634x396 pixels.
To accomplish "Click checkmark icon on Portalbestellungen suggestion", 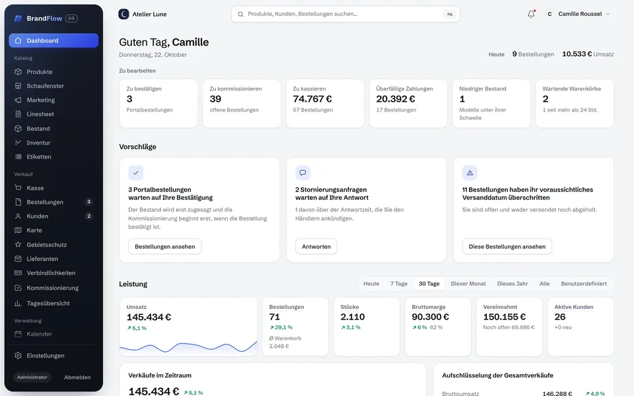I will (136, 172).
